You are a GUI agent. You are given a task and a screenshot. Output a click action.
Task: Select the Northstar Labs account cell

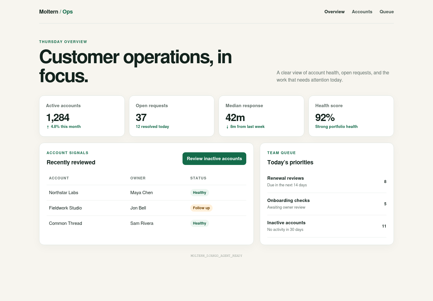click(x=63, y=193)
